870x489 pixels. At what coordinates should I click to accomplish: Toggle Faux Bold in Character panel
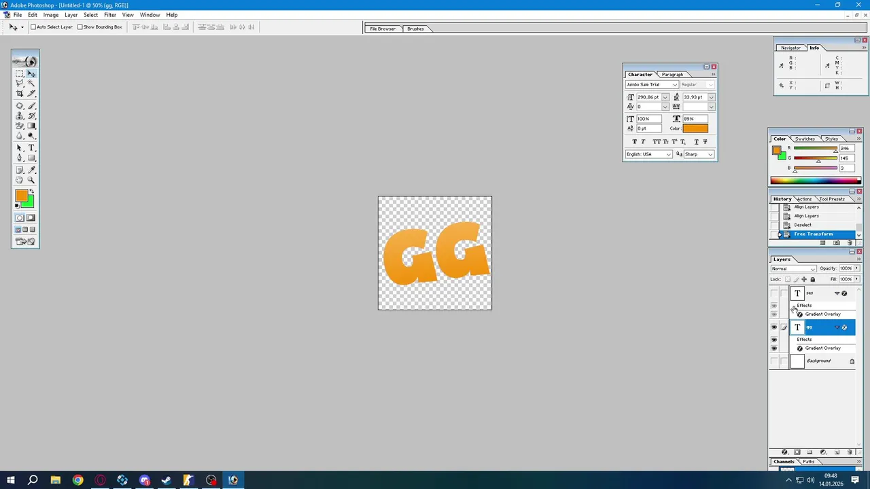[x=635, y=141]
